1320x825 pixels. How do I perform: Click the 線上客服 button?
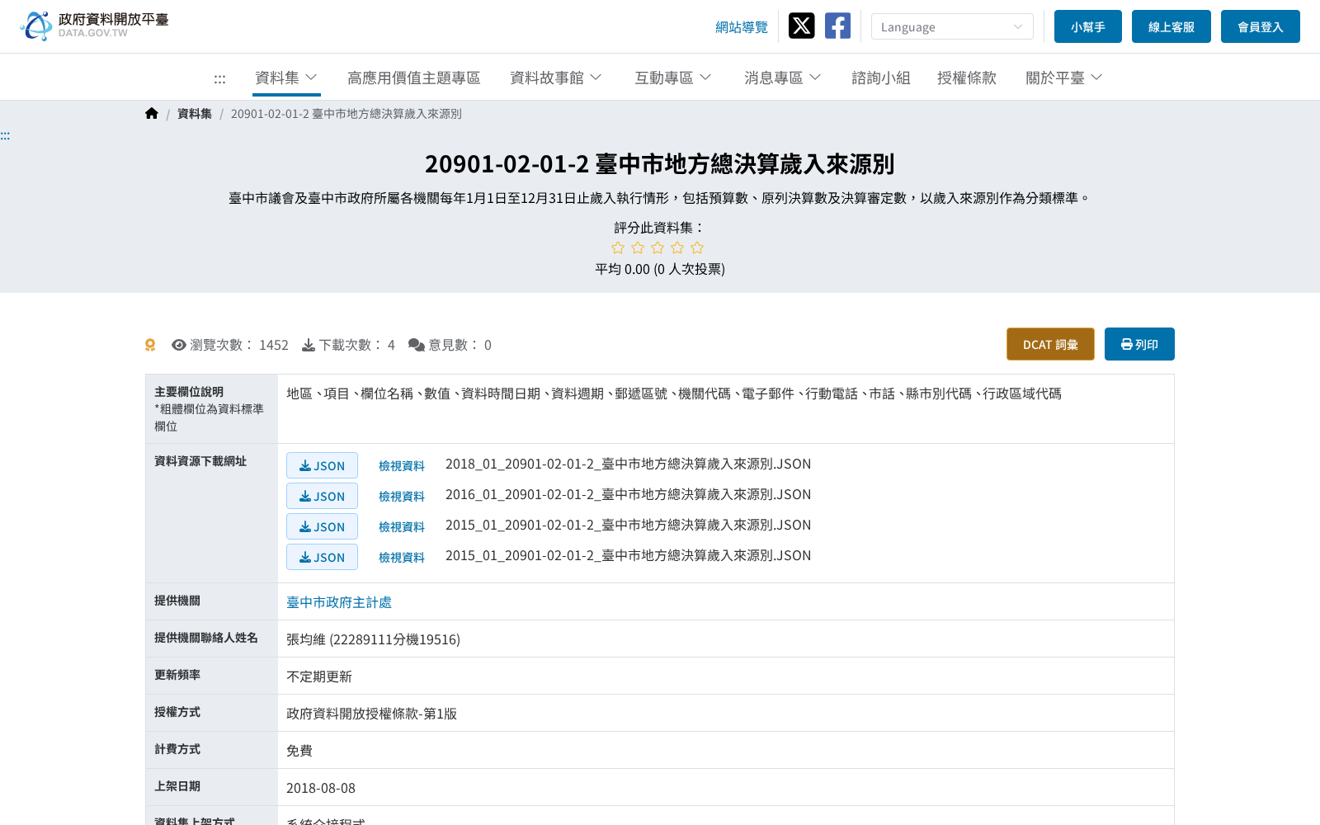[1171, 26]
